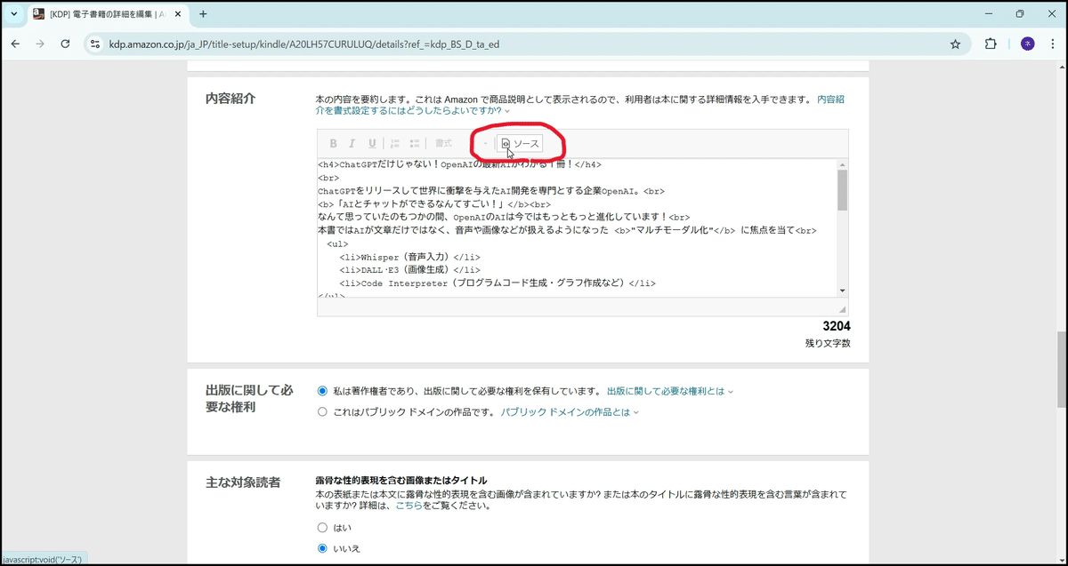Click the <h4>ChatGPTだけじゃない heading line
Screen dimensions: 1068x566
tap(459, 164)
